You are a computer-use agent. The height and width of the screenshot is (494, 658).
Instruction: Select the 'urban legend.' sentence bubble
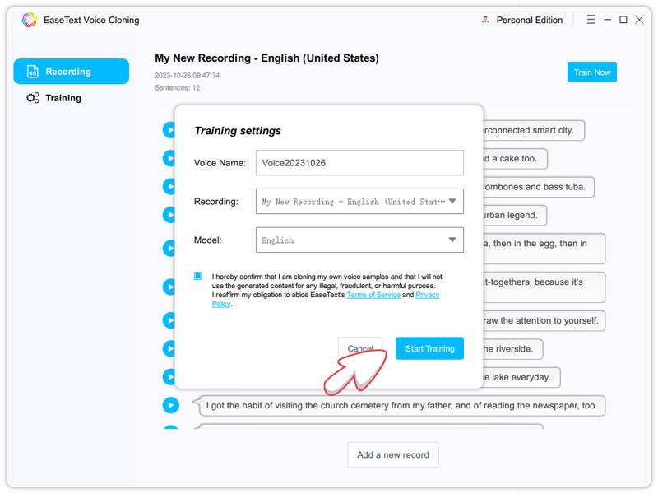515,215
